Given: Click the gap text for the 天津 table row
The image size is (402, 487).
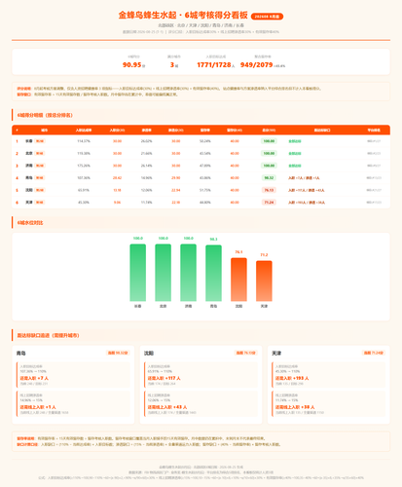Looking at the screenshot, I should [307, 203].
